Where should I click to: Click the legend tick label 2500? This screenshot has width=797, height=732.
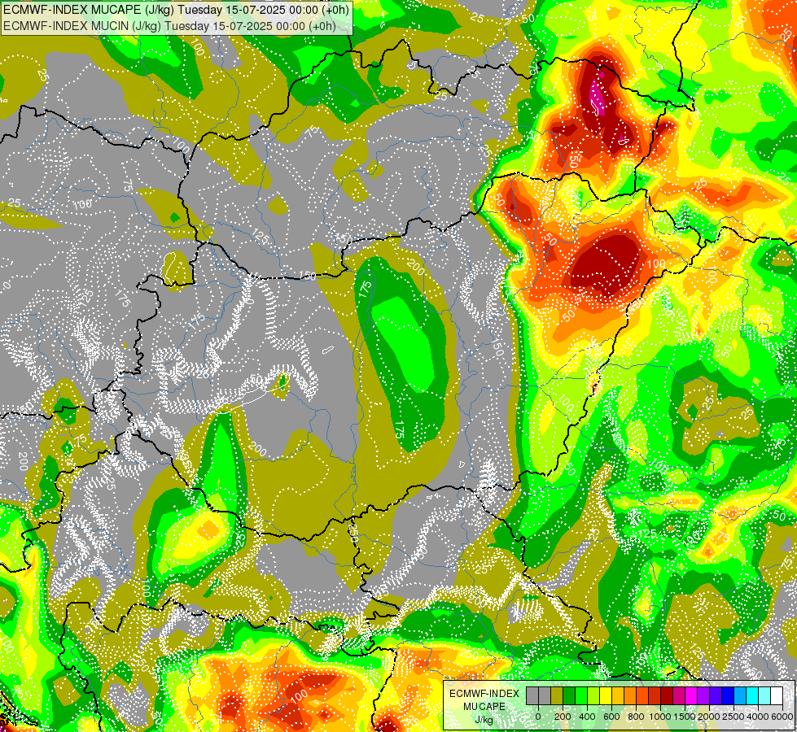point(734,717)
